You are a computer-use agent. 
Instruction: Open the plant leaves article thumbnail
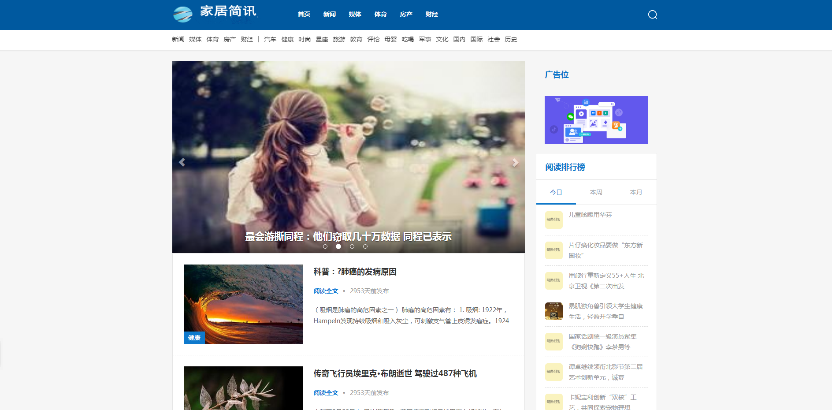coord(243,388)
